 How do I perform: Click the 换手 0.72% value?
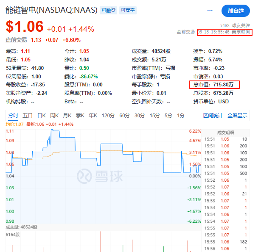(215, 51)
